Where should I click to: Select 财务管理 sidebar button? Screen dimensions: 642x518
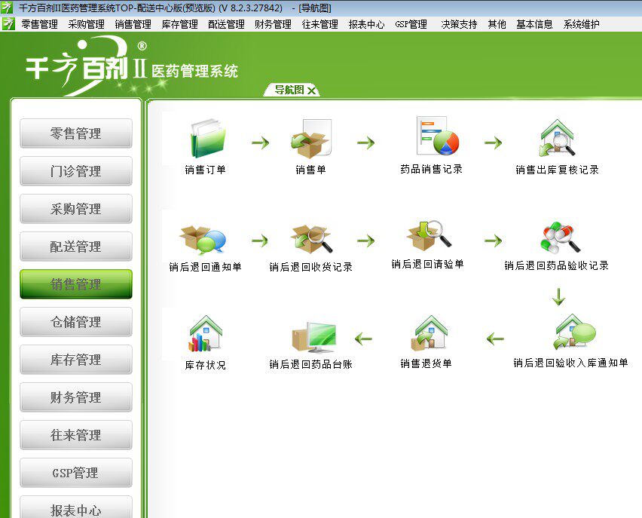click(76, 397)
